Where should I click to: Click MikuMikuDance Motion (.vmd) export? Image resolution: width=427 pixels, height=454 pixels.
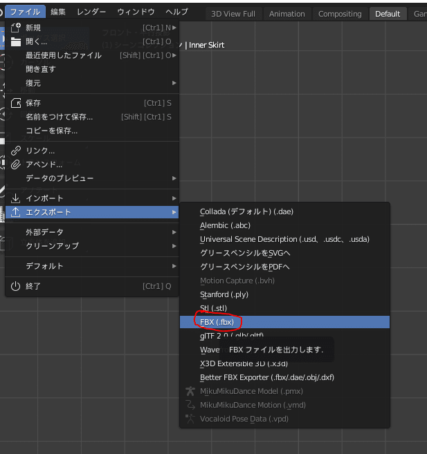[x=284, y=405]
